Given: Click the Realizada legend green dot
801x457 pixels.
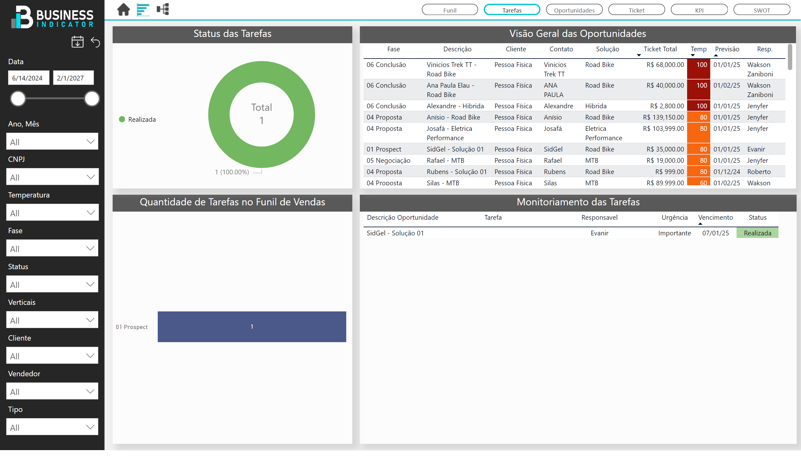Looking at the screenshot, I should (x=122, y=119).
